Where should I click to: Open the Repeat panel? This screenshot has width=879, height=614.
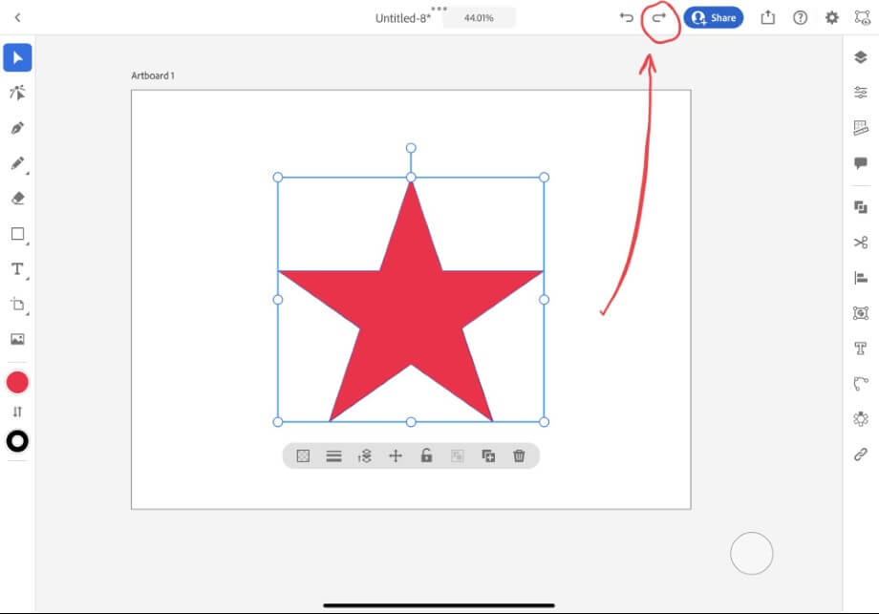click(861, 418)
